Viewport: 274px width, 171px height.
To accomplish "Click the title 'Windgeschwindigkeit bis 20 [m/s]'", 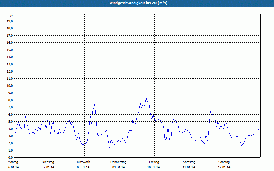I will pos(138,3).
